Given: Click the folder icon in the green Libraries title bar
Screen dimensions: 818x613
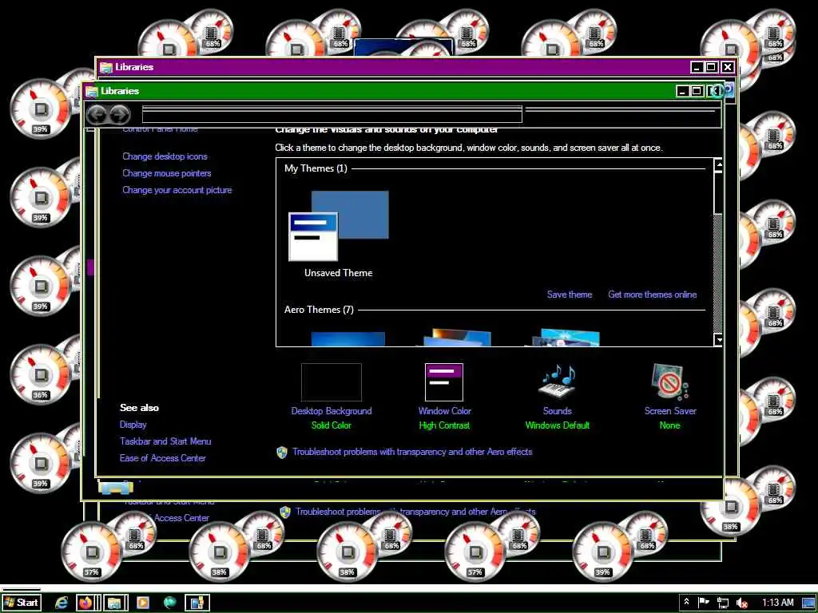Looking at the screenshot, I should pyautogui.click(x=92, y=91).
